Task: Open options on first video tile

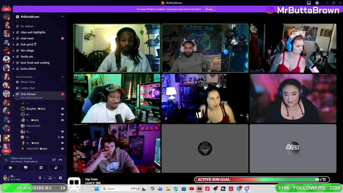Action: (156, 68)
